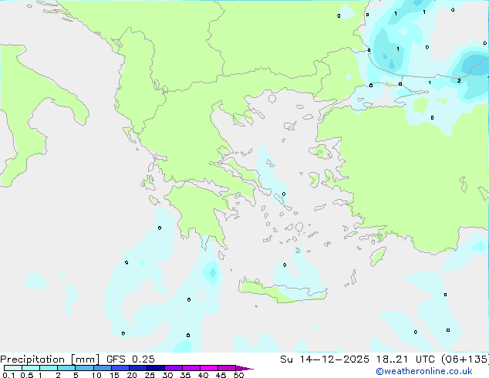Click the "35" legend scale label
Viewport: 489px width, 378px height.
point(185,375)
